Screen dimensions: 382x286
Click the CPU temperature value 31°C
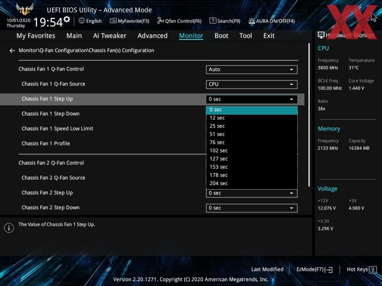[x=354, y=68]
